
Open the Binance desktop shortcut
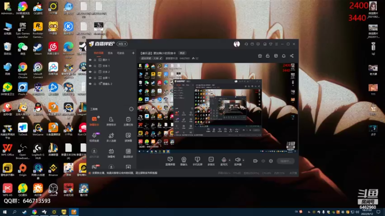[x=53, y=170]
